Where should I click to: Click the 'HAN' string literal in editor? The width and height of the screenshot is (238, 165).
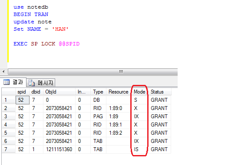pyautogui.click(x=60, y=29)
